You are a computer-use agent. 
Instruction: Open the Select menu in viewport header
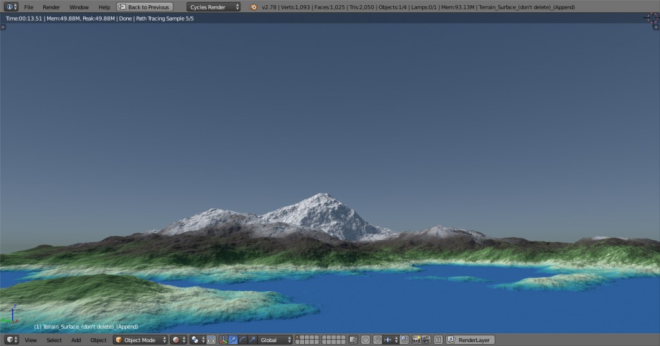(x=54, y=340)
